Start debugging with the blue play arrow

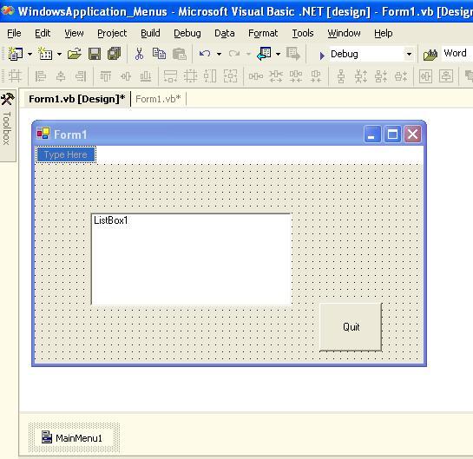322,56
